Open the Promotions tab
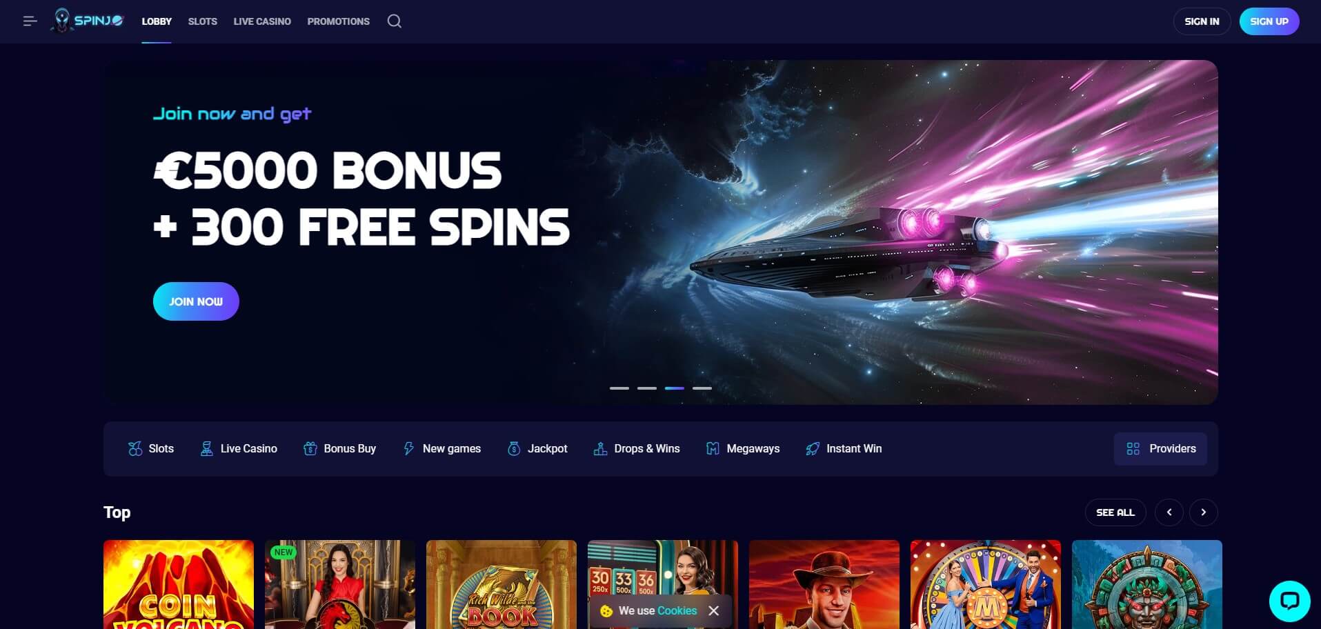1321x629 pixels. point(339,21)
